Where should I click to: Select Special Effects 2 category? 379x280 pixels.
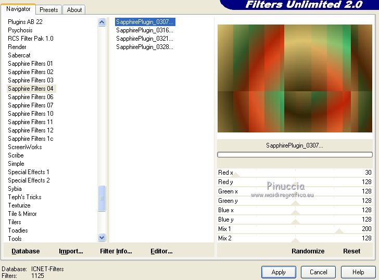(29, 180)
